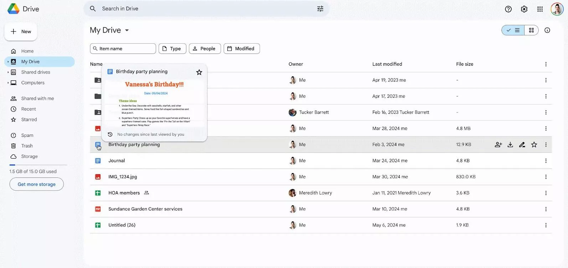This screenshot has width=568, height=268.
Task: Open the Type filter dropdown
Action: pyautogui.click(x=172, y=49)
